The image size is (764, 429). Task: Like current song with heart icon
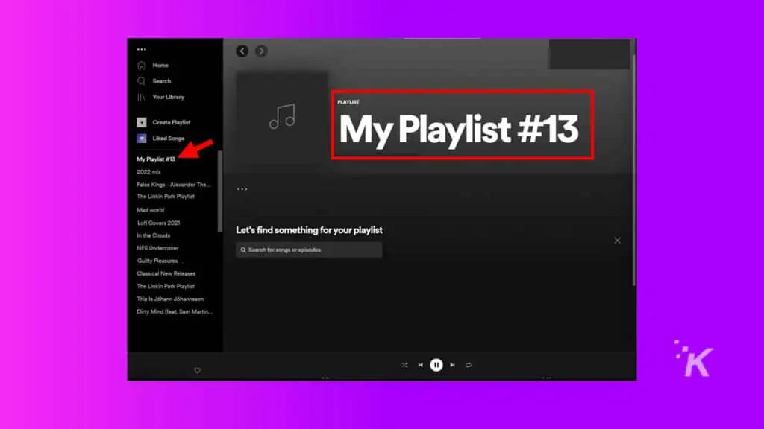tap(197, 371)
